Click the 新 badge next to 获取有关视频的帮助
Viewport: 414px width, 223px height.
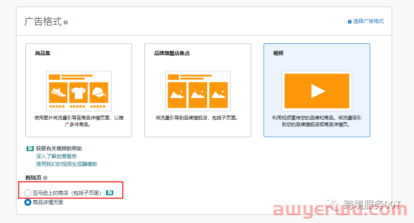point(30,148)
